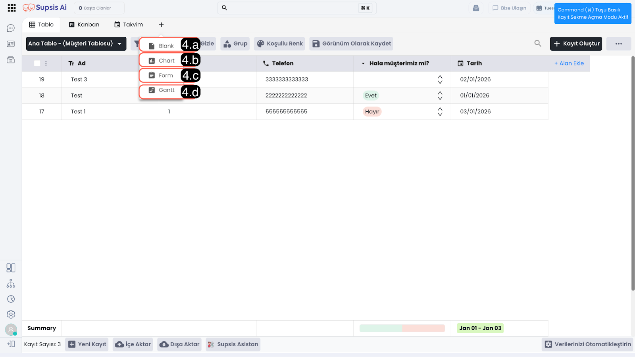
Task: Click the Kayıt Oluştur button
Action: click(575, 44)
